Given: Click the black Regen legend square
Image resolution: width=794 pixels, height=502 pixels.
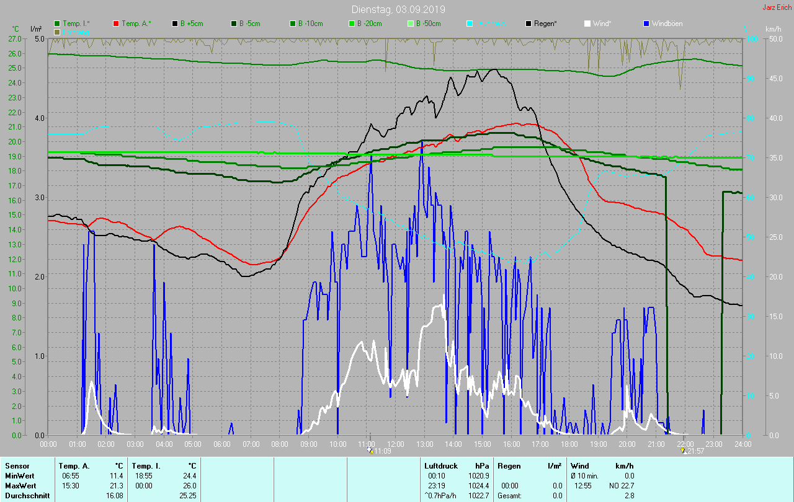Looking at the screenshot, I should click(x=529, y=24).
